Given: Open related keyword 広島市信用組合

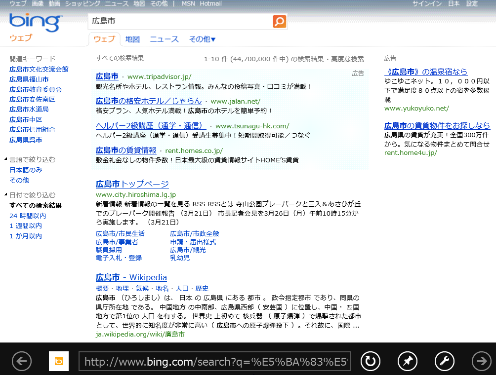Looking at the screenshot, I should [32, 130].
